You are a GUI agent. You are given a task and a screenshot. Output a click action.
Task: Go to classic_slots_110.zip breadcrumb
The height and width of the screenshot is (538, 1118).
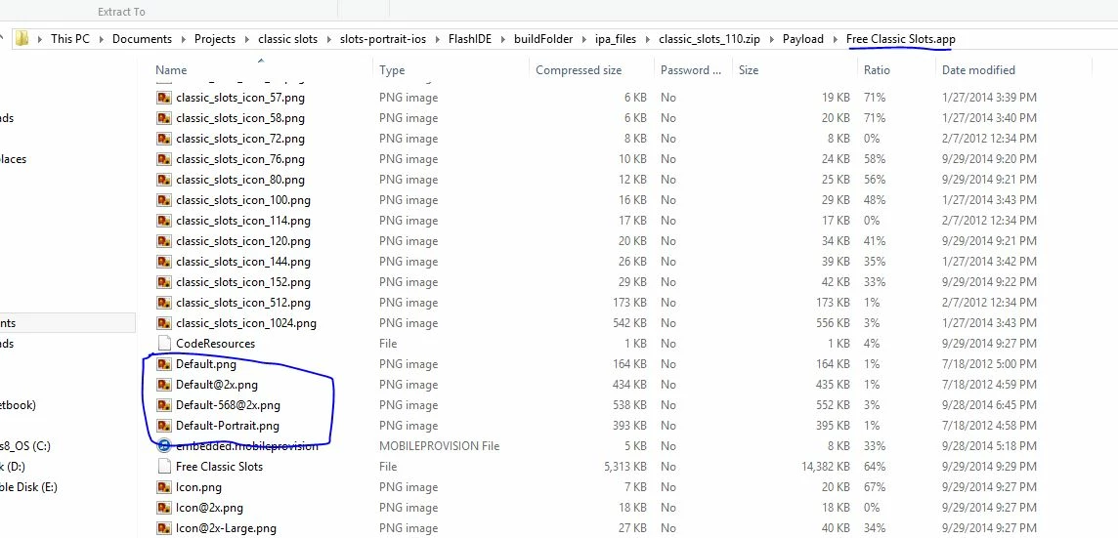tap(709, 39)
